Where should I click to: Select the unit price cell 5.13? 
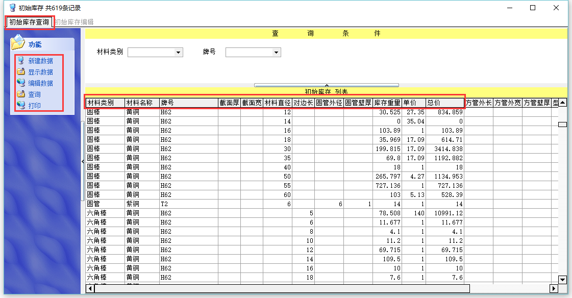414,195
